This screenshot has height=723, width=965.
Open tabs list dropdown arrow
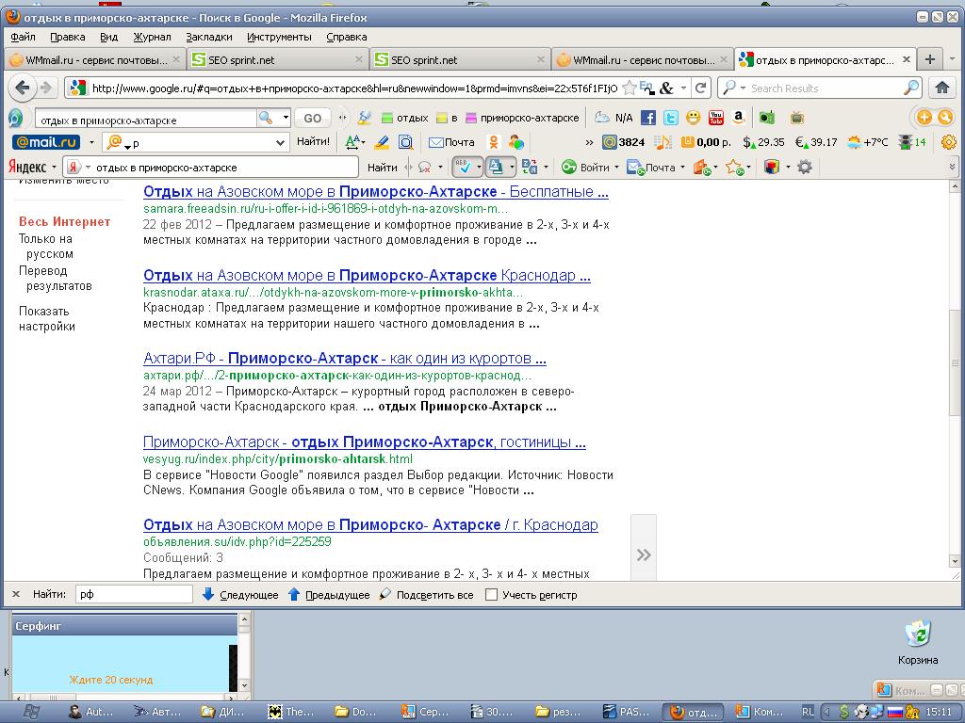[953, 59]
